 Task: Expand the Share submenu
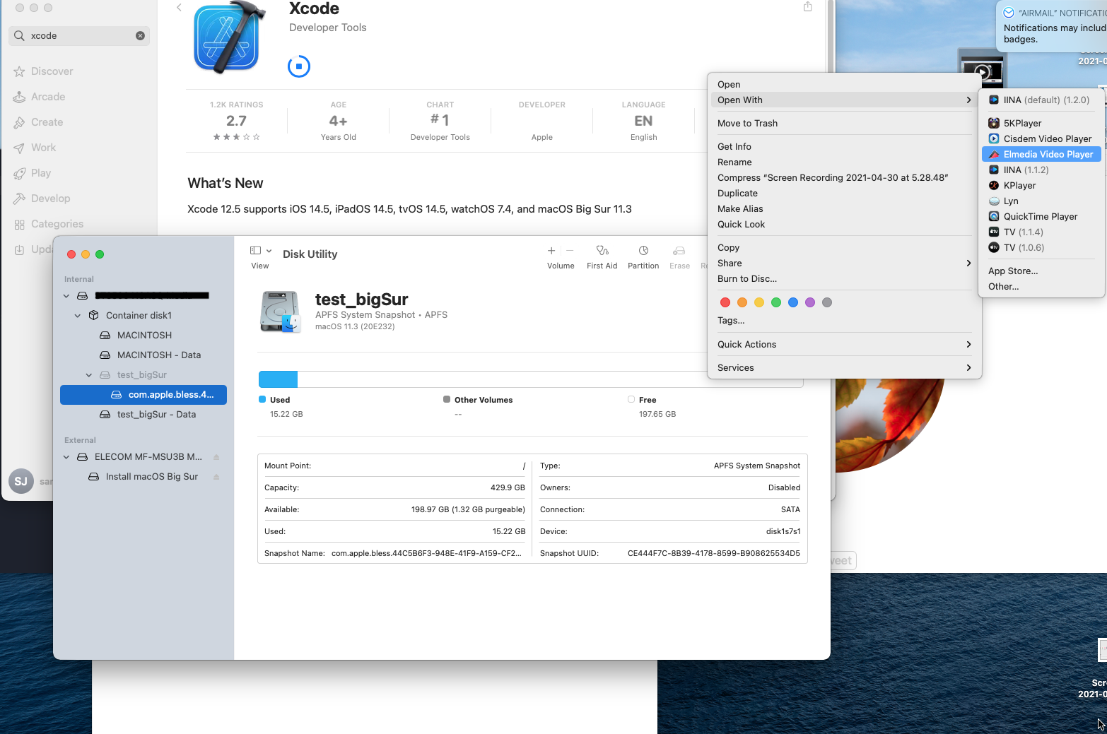coord(844,263)
